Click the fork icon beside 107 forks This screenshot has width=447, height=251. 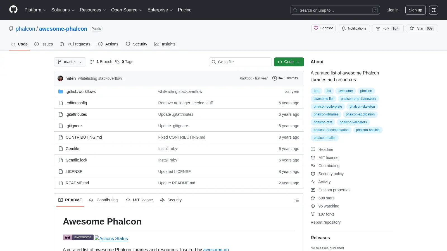pos(313,214)
